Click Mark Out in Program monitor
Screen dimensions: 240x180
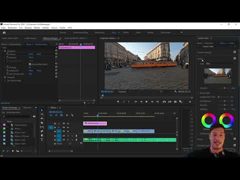129,101
